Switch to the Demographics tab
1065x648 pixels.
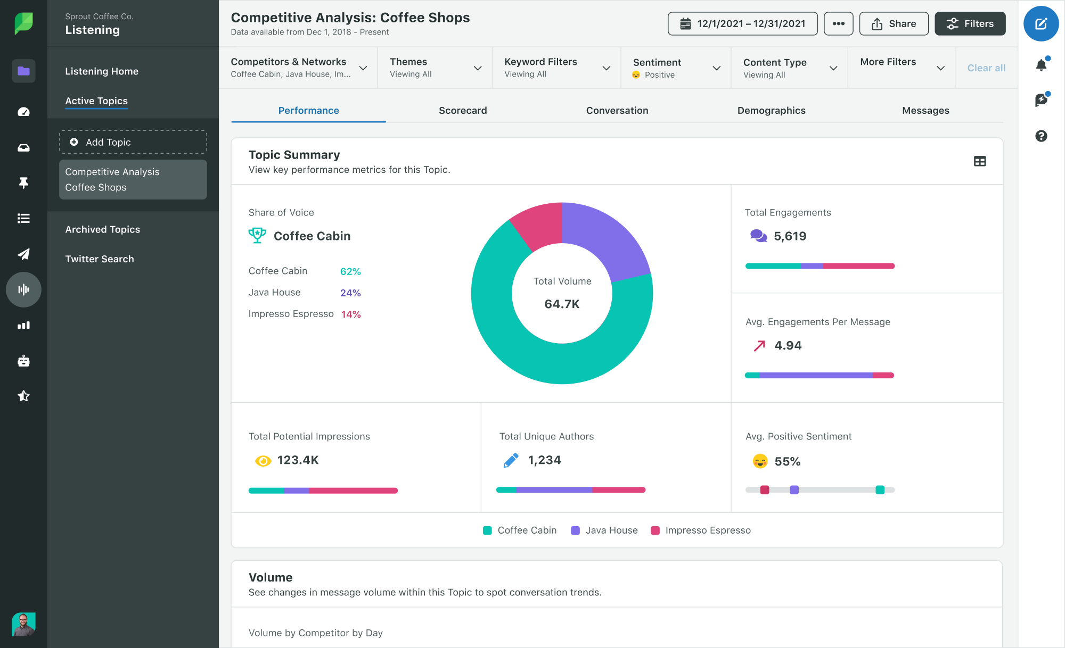coord(772,110)
